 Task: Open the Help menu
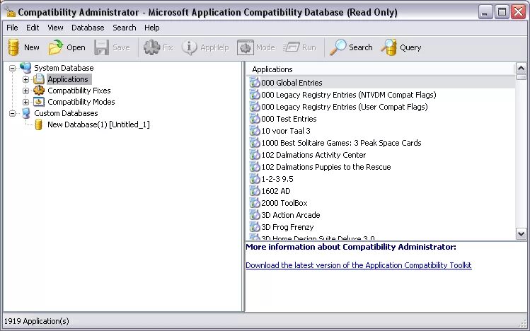[151, 28]
